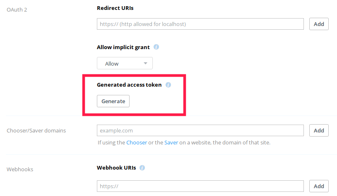Click the Redirect URIs heading
This screenshot has width=337, height=196.
[x=115, y=8]
